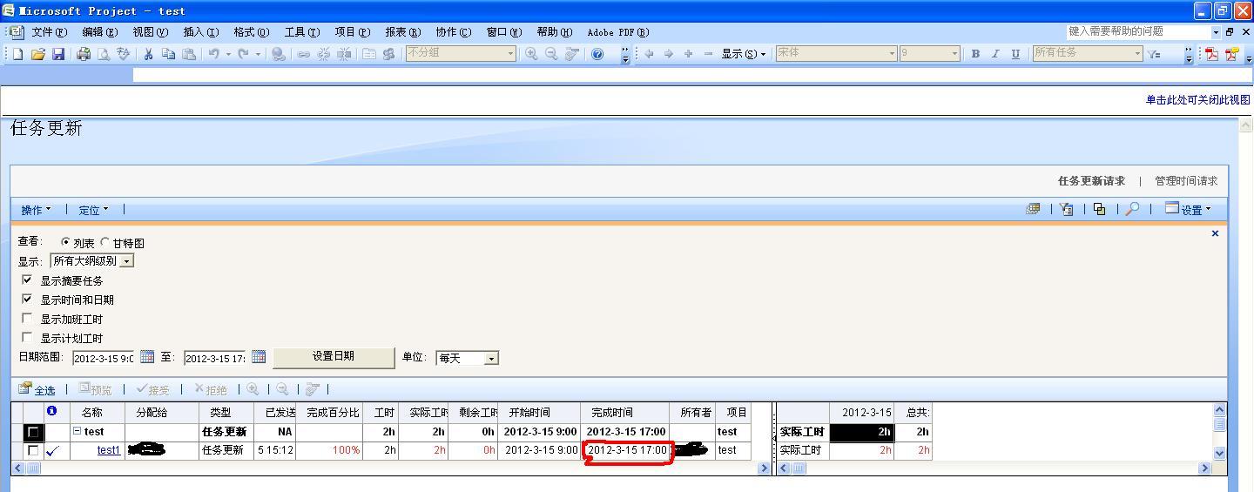Uncheck the 显示摘要任务 checkbox
This screenshot has width=1254, height=492.
27,280
